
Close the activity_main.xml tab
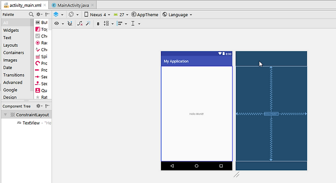tap(45, 5)
